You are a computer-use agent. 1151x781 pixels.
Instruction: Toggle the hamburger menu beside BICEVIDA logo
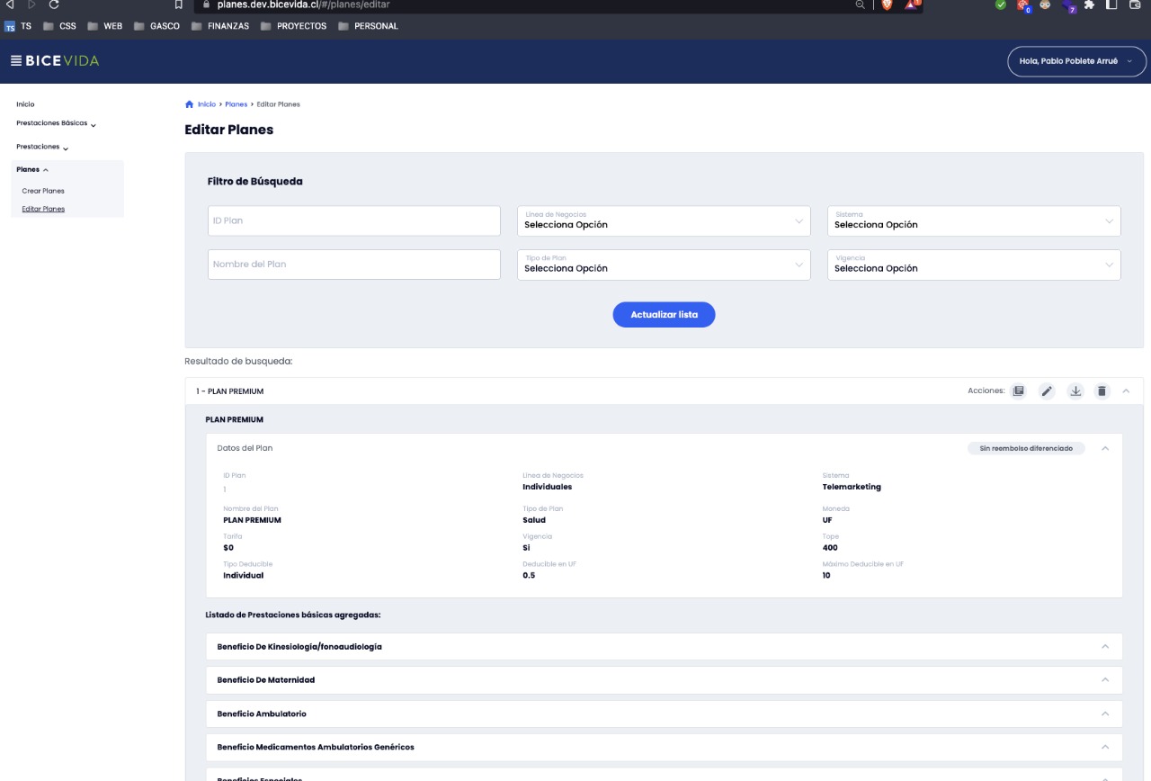(15, 60)
